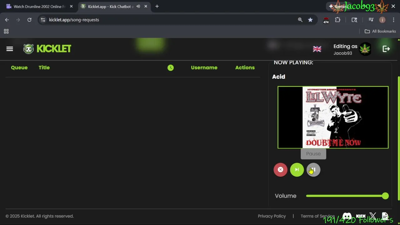Remove the current song with the red X

pyautogui.click(x=280, y=170)
